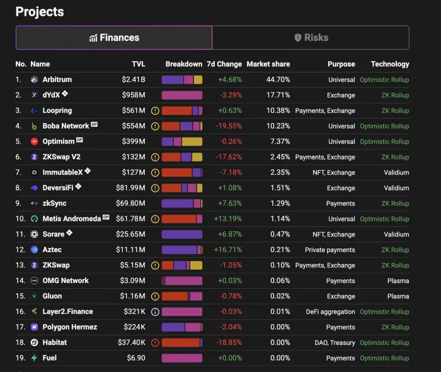Open the zkSync project link
This screenshot has height=372, width=441.
click(x=54, y=204)
